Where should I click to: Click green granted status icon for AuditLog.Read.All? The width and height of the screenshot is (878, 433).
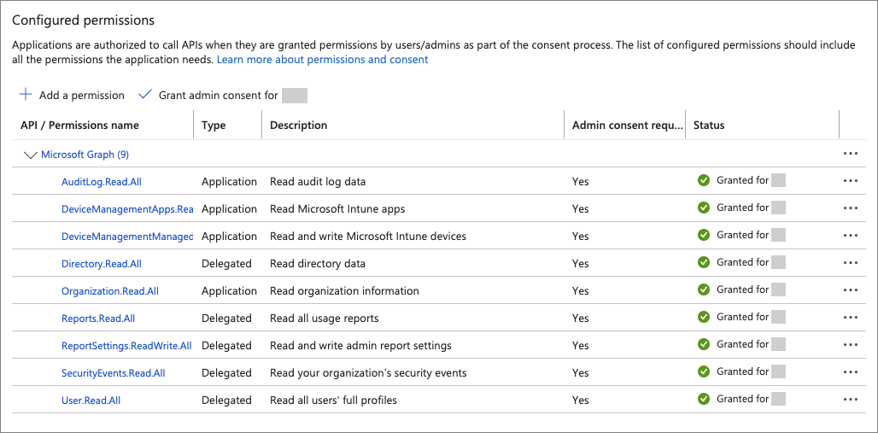tap(703, 180)
